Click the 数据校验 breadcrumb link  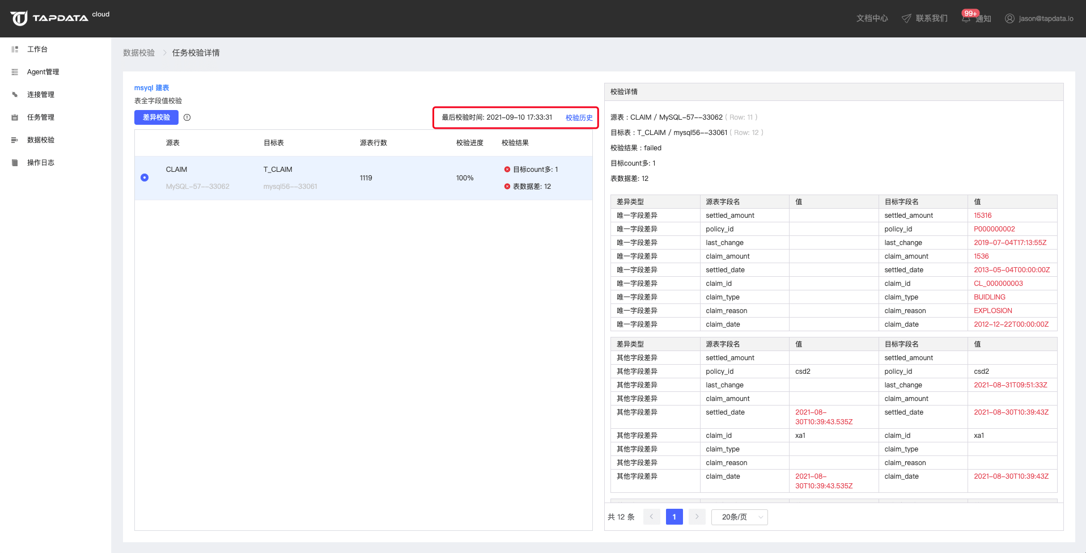point(139,53)
